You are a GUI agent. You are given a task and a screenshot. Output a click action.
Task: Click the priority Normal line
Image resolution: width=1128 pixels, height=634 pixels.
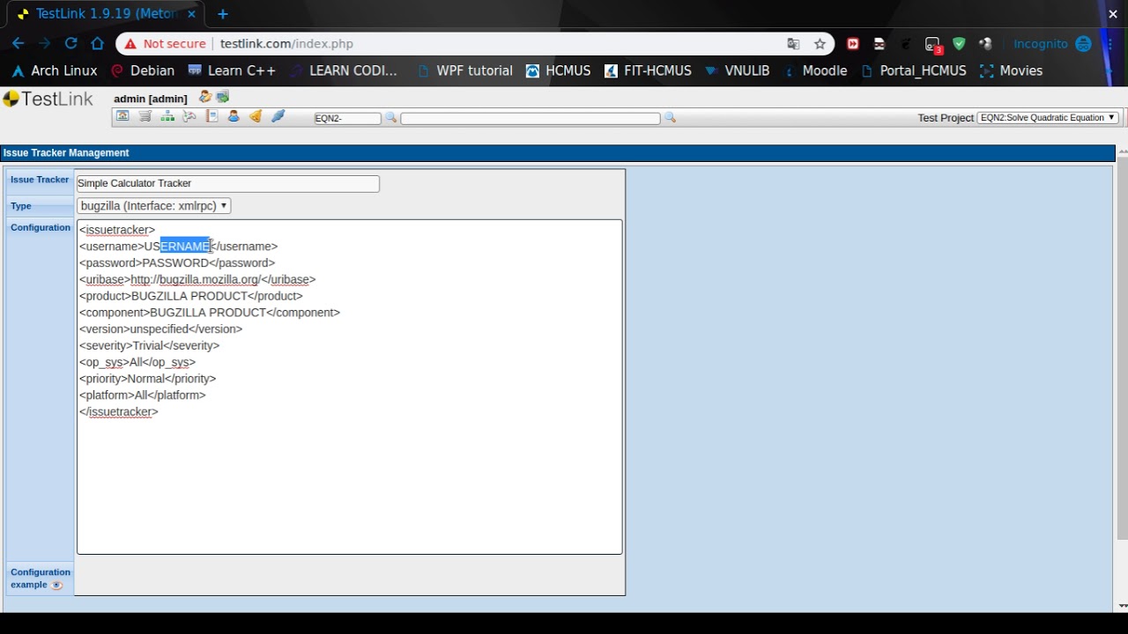(x=147, y=379)
